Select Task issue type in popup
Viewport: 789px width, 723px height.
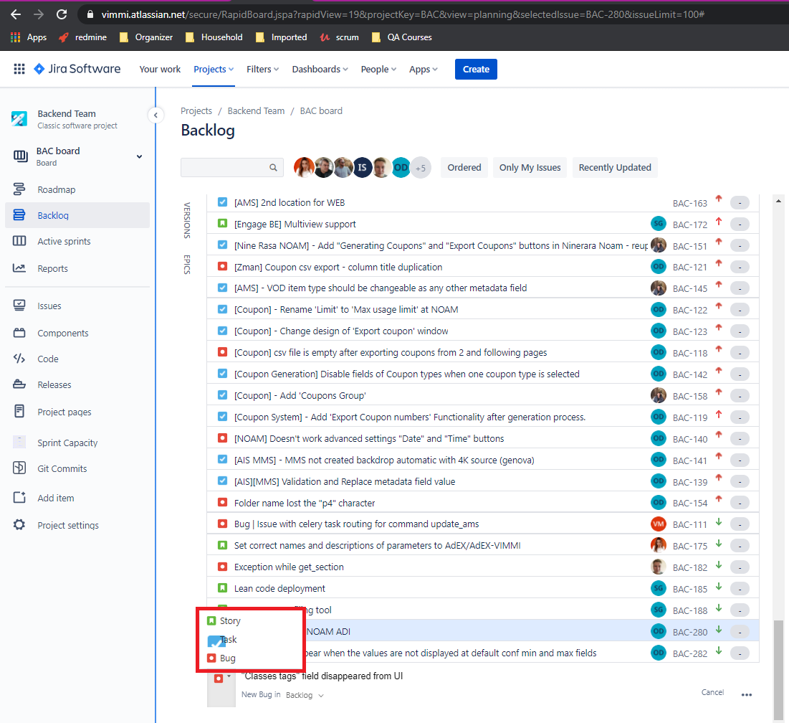pos(222,639)
